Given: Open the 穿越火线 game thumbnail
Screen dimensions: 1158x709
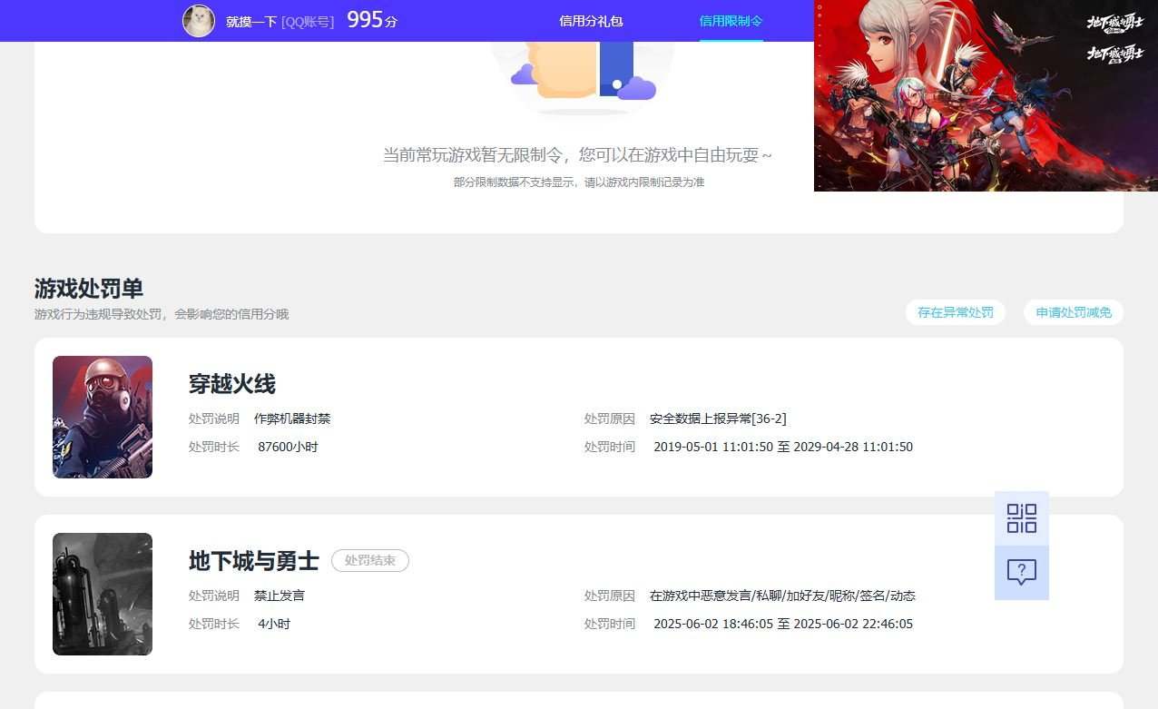Looking at the screenshot, I should tap(103, 417).
